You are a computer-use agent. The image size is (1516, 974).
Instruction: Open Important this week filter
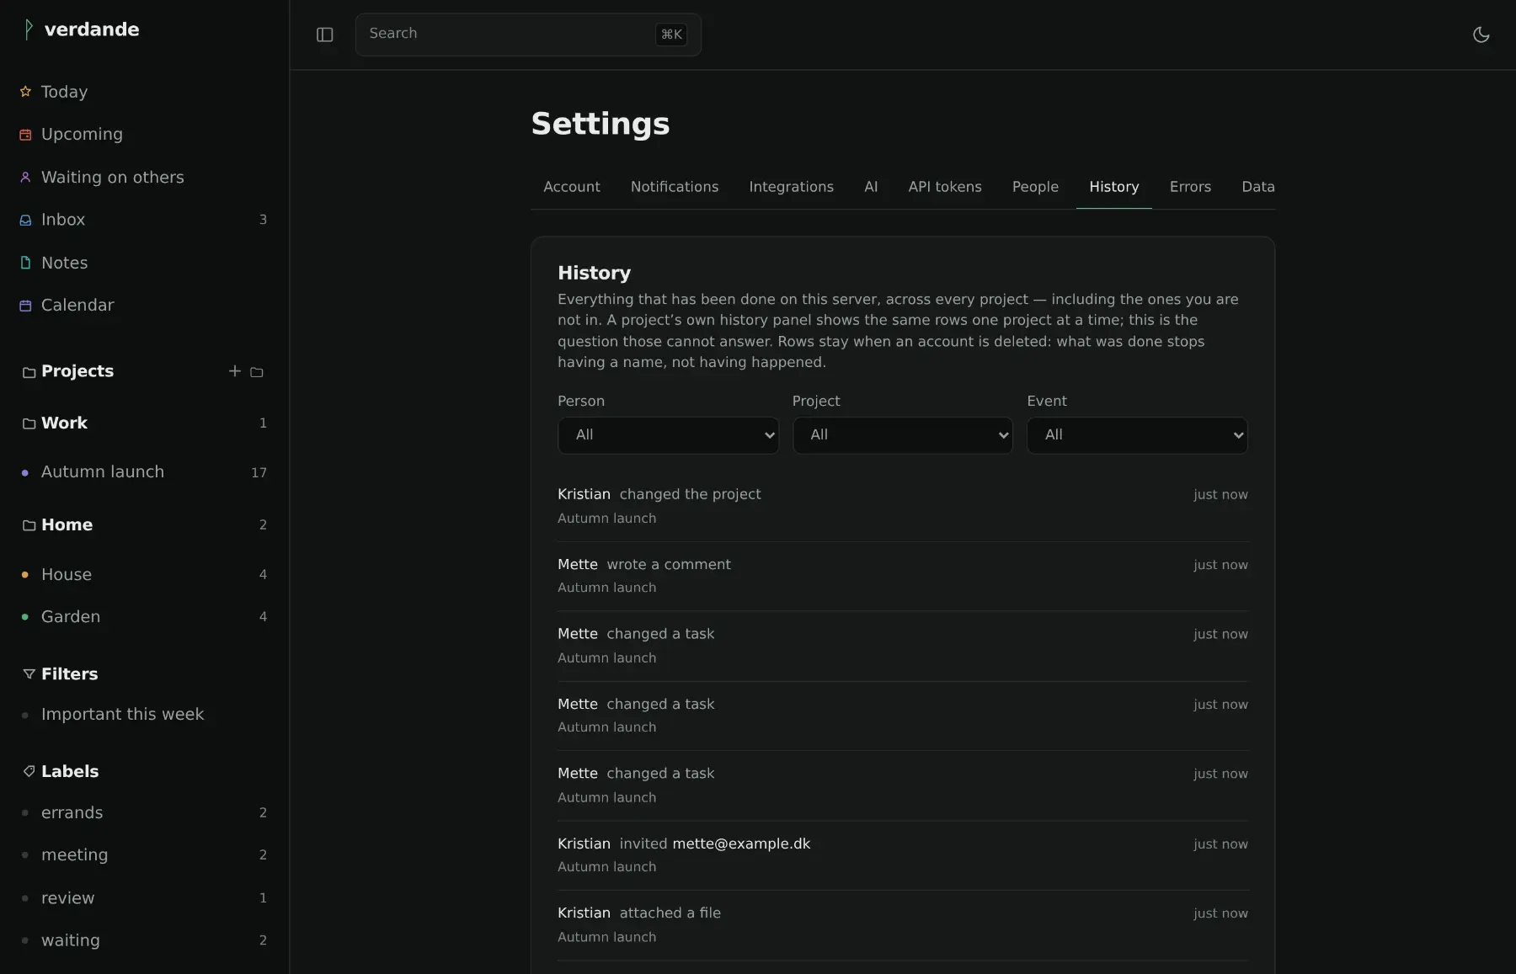[x=145, y=715]
